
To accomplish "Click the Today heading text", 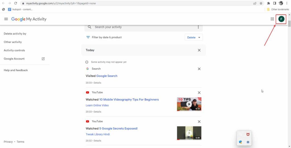I will [x=90, y=50].
